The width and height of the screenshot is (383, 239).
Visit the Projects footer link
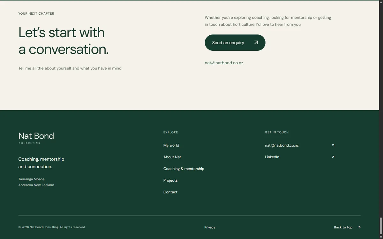tap(170, 180)
